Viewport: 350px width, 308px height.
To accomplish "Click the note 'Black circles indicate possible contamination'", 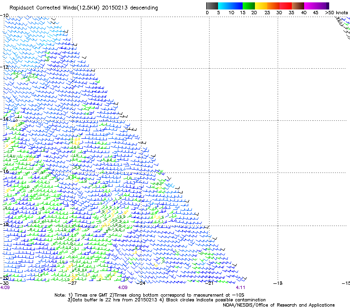I will (x=216, y=300).
